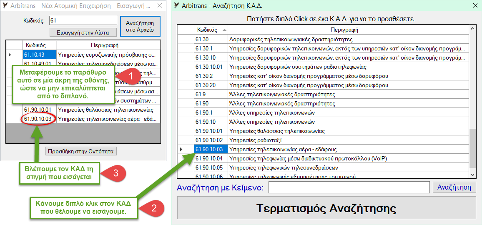Select code 61.90.10.01 in the left window list
Image resolution: width=482 pixels, height=225 pixels.
click(x=39, y=110)
